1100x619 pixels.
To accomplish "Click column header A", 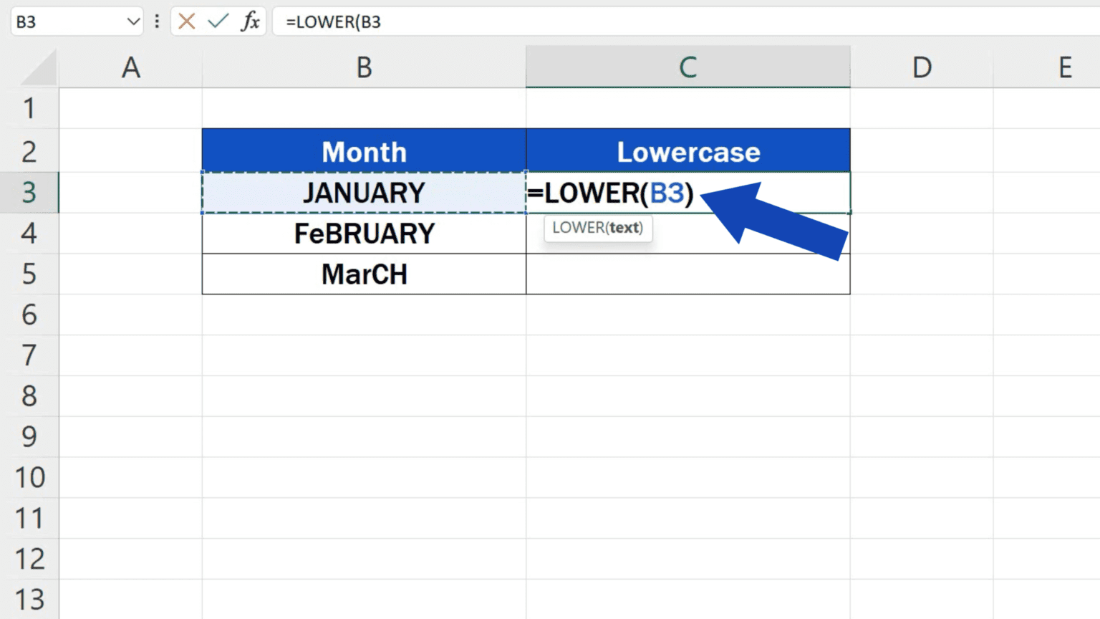I will click(x=131, y=67).
